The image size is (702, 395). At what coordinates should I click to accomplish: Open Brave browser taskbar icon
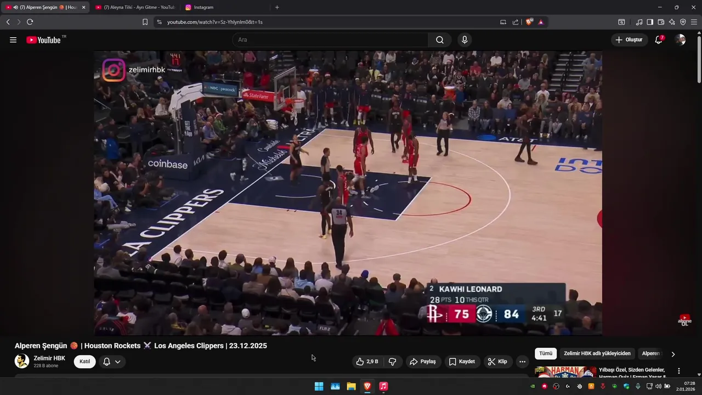[x=367, y=386]
